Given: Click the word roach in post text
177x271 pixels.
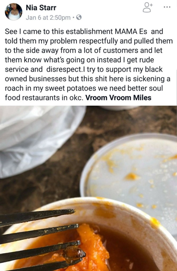Looking at the screenshot, I should point(14,88).
